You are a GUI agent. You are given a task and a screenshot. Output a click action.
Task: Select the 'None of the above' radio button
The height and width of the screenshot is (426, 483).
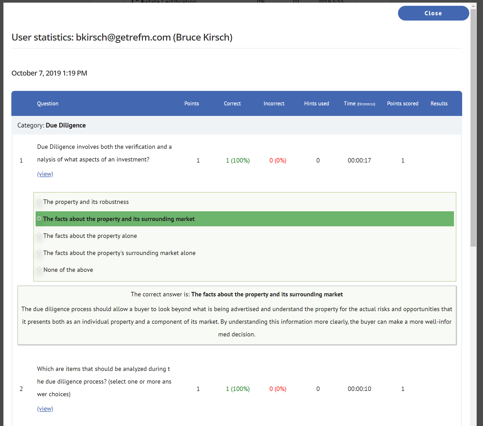pyautogui.click(x=39, y=270)
